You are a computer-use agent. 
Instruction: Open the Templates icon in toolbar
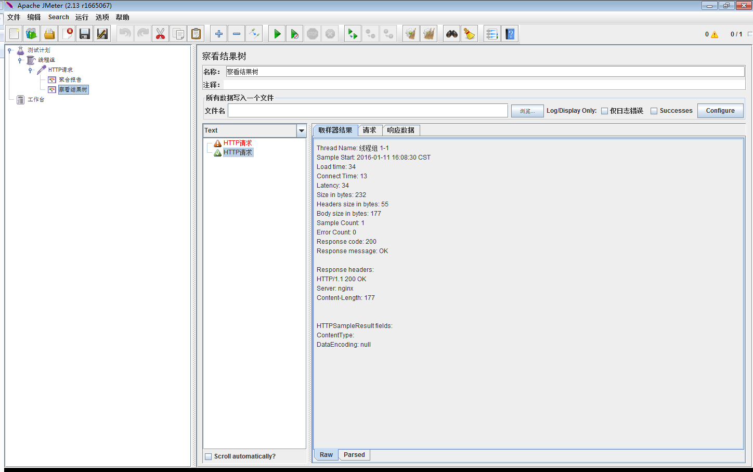tap(32, 34)
